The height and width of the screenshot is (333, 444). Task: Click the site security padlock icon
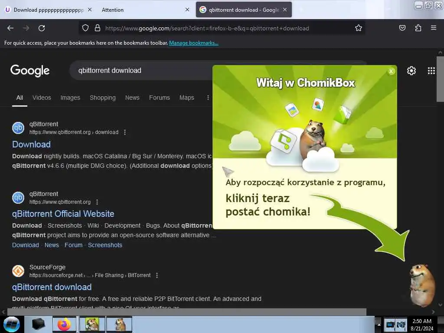pyautogui.click(x=98, y=28)
